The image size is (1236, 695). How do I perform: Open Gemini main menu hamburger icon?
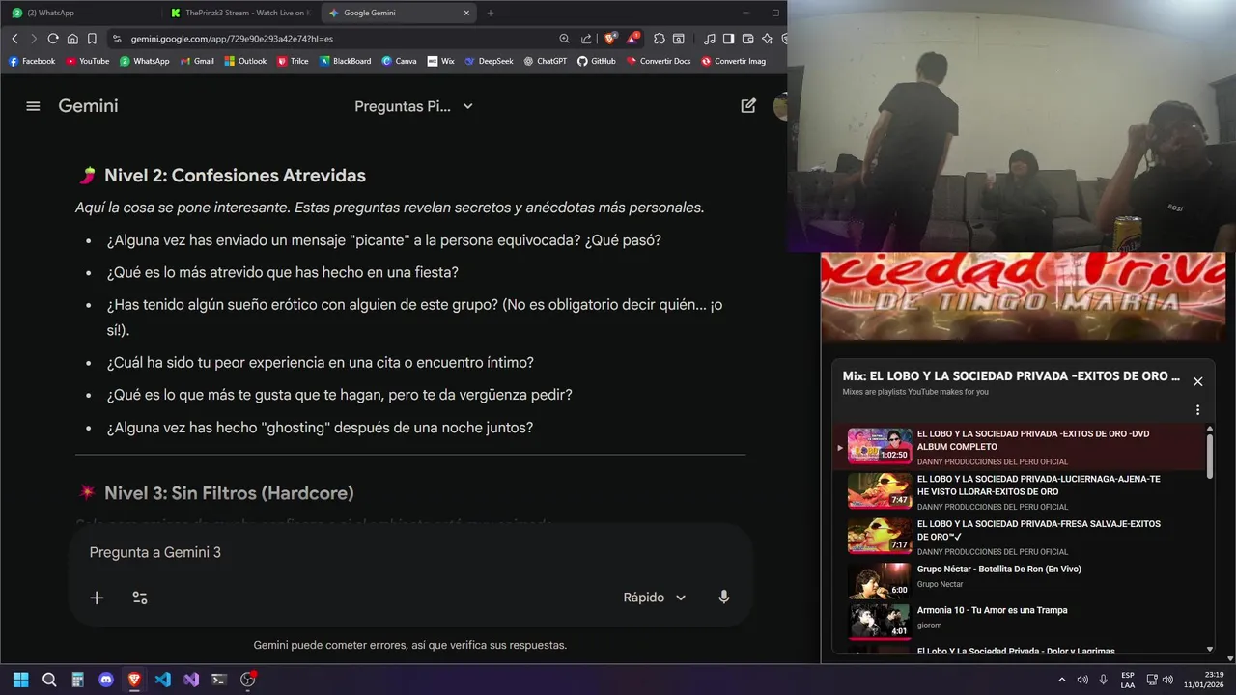33,106
